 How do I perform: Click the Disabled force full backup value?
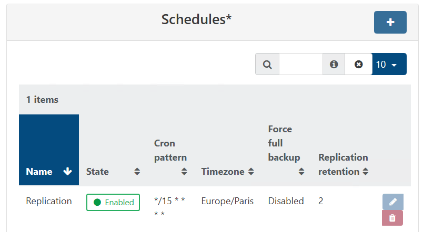[286, 201]
